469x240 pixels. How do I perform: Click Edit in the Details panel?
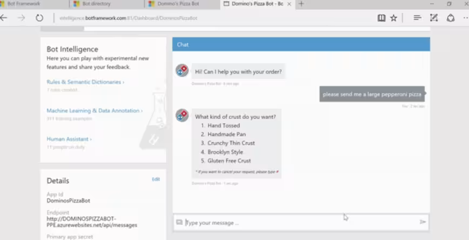tap(156, 179)
